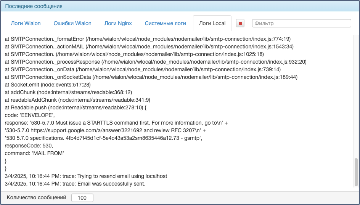The width and height of the screenshot is (360, 205).
Task: Open the Системные логи tab
Action: [x=165, y=23]
